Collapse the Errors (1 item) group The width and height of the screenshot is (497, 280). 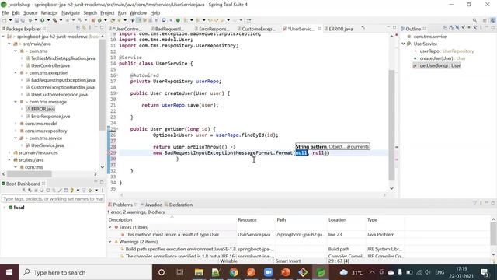tap(110, 227)
